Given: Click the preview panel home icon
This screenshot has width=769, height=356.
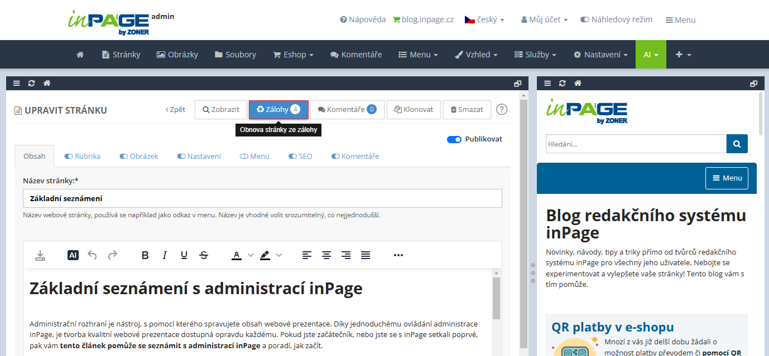Looking at the screenshot, I should 578,84.
